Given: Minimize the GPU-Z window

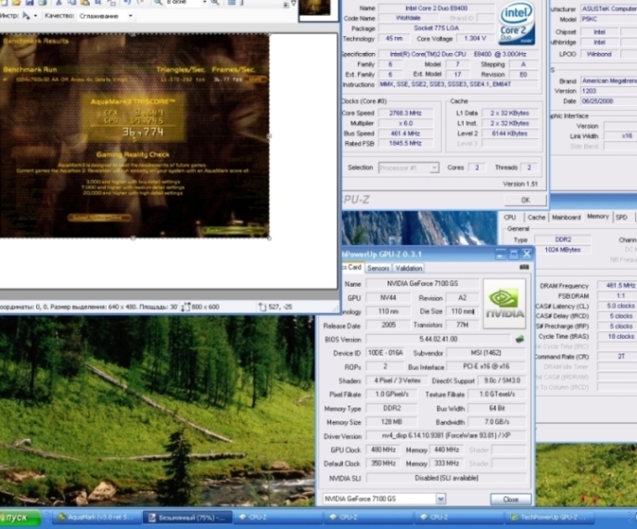Looking at the screenshot, I should point(500,254).
